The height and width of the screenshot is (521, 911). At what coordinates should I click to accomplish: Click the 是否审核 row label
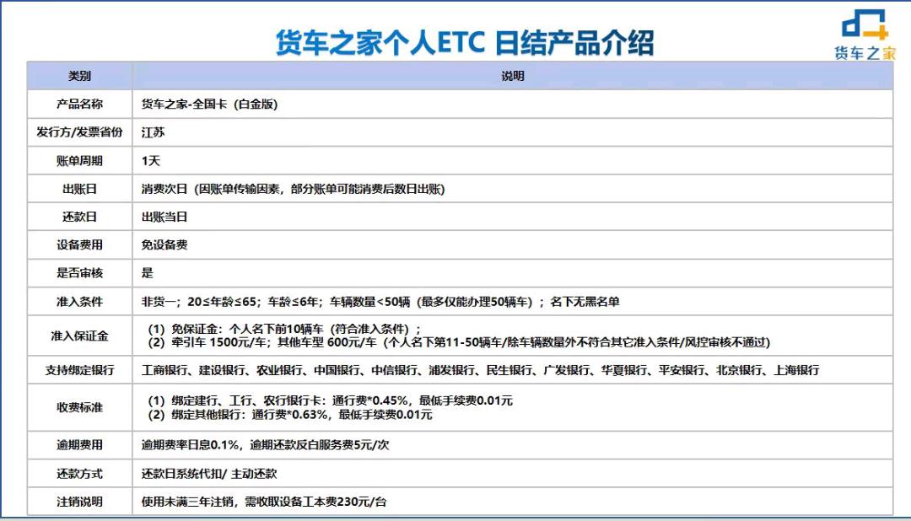tap(79, 272)
